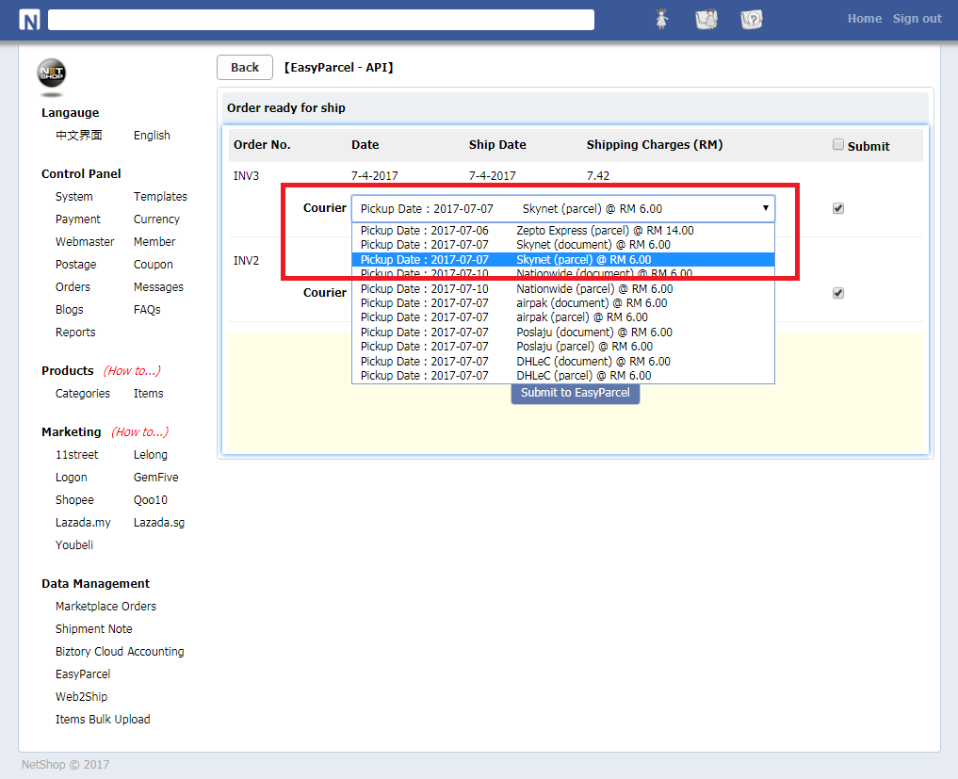Click order number INV3
The height and width of the screenshot is (779, 958).
click(246, 176)
